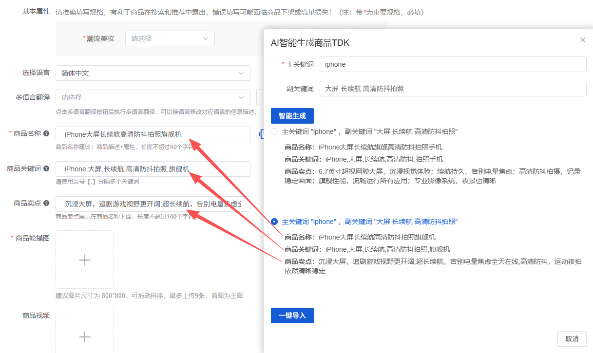Click into the 商品关键词 input field

point(153,169)
